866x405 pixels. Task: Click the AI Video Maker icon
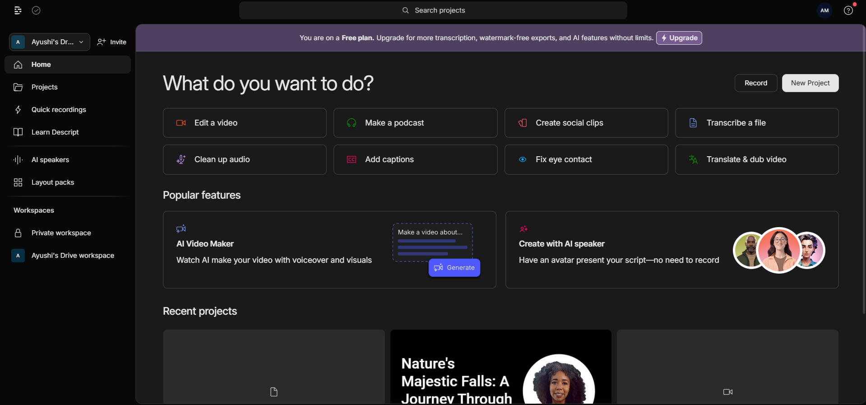pos(181,229)
